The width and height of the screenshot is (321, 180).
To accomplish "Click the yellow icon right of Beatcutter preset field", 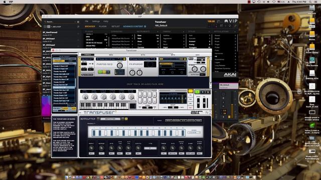I will point(126,119).
